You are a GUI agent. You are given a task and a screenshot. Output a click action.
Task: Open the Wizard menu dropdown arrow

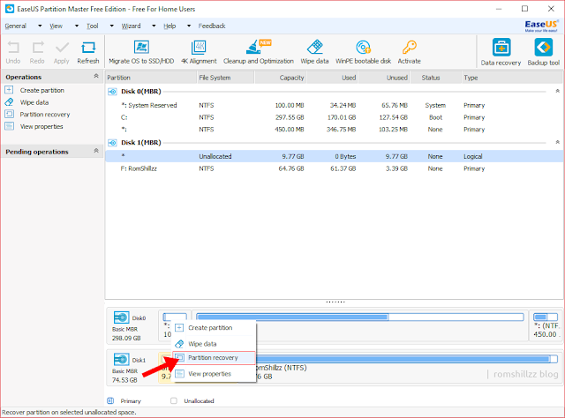coord(154,26)
